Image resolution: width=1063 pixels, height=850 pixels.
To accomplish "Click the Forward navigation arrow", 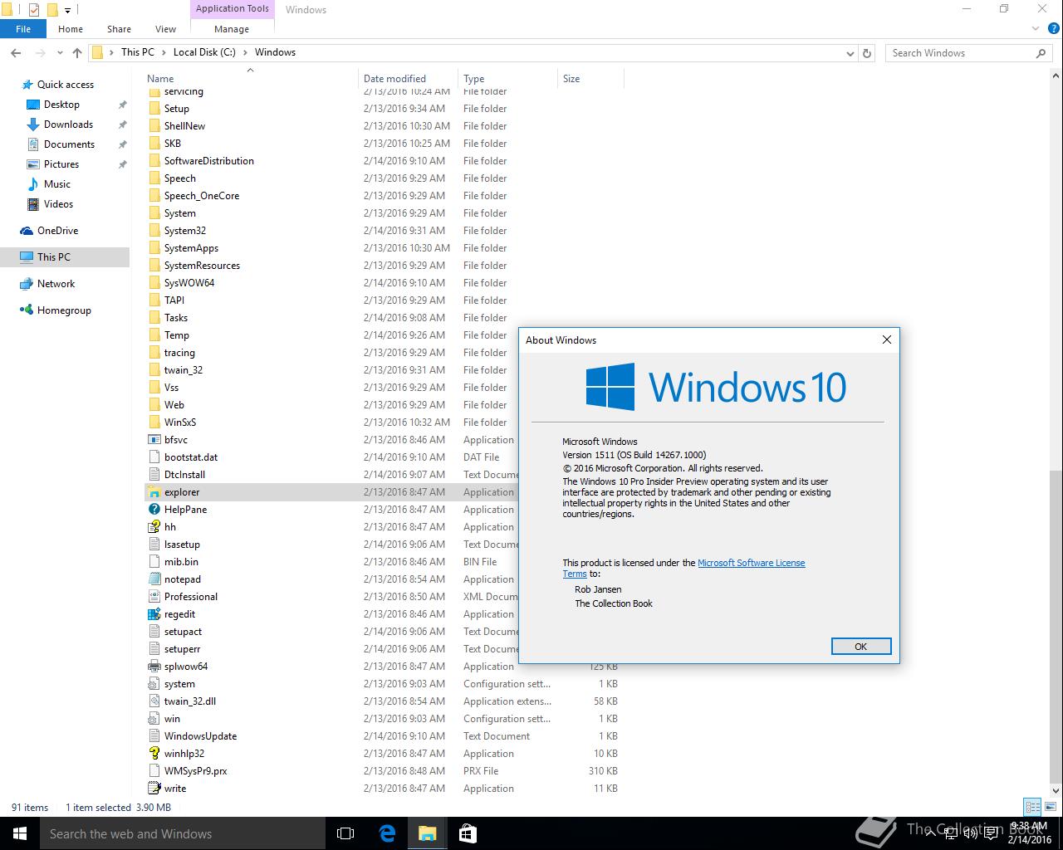I will (x=41, y=52).
